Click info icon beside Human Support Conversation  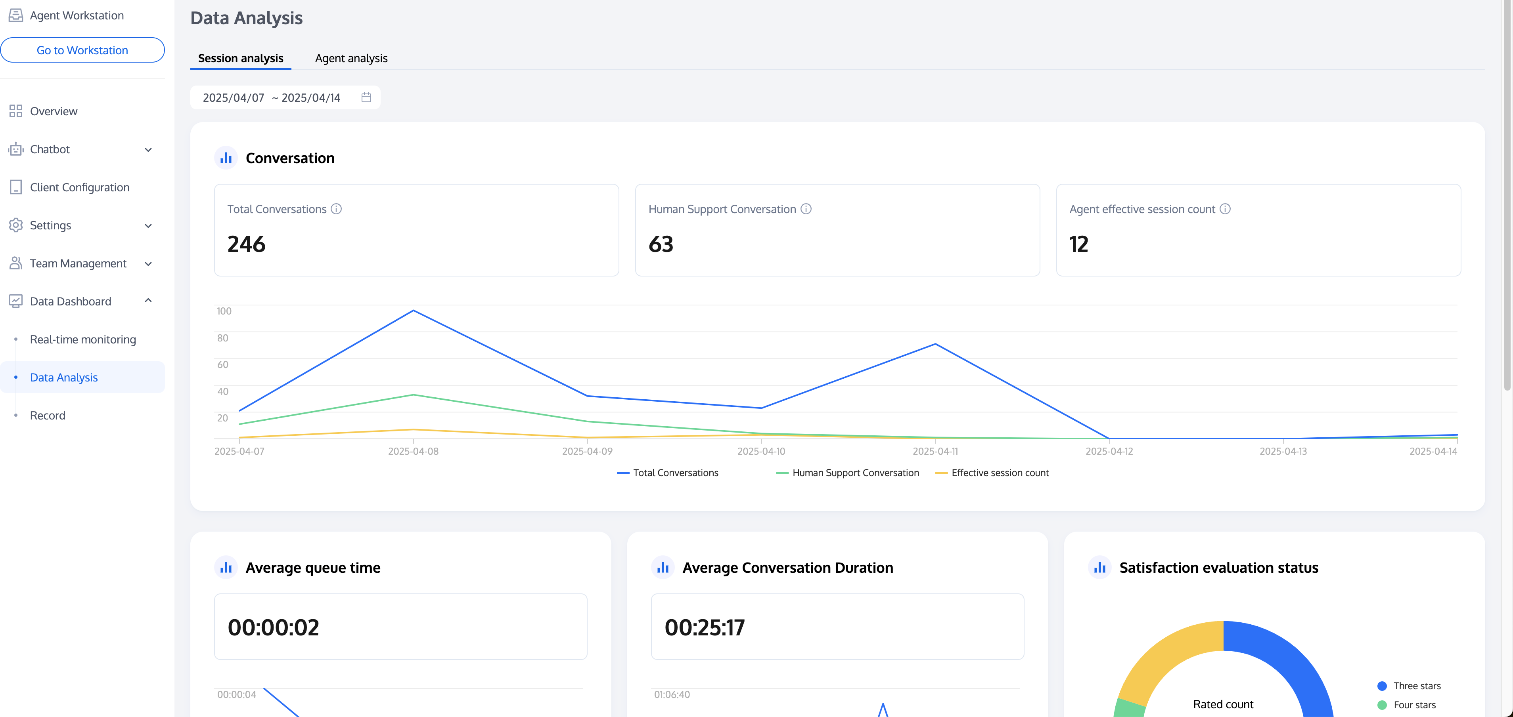[x=806, y=209]
